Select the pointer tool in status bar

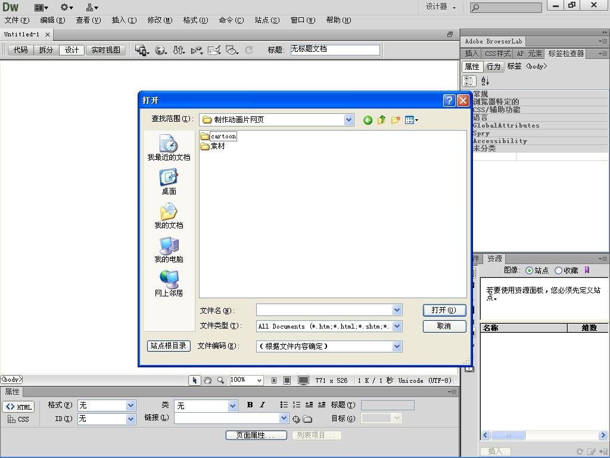(195, 380)
